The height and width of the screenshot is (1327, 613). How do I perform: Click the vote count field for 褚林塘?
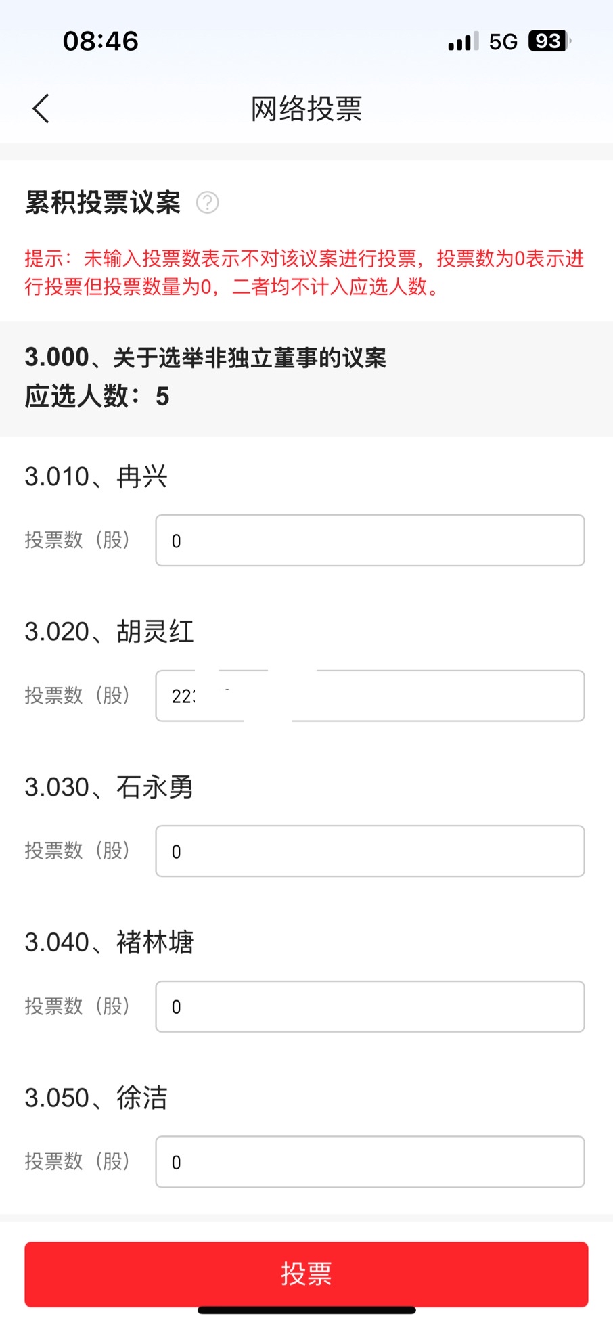point(369,1006)
